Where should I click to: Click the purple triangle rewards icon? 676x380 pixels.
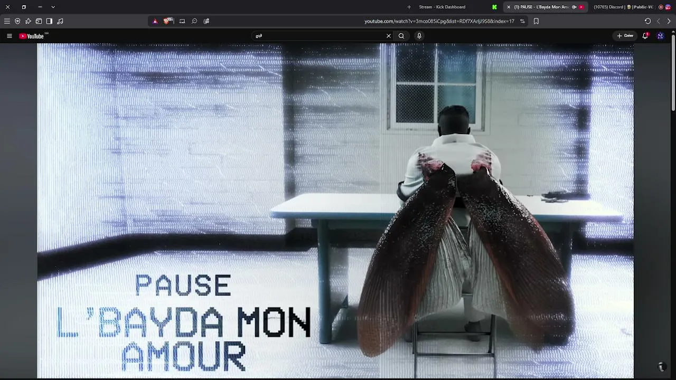(155, 21)
